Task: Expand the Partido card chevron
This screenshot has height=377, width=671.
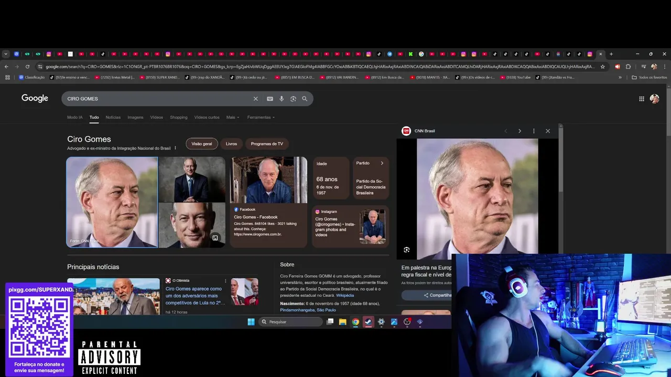Action: coord(382,163)
